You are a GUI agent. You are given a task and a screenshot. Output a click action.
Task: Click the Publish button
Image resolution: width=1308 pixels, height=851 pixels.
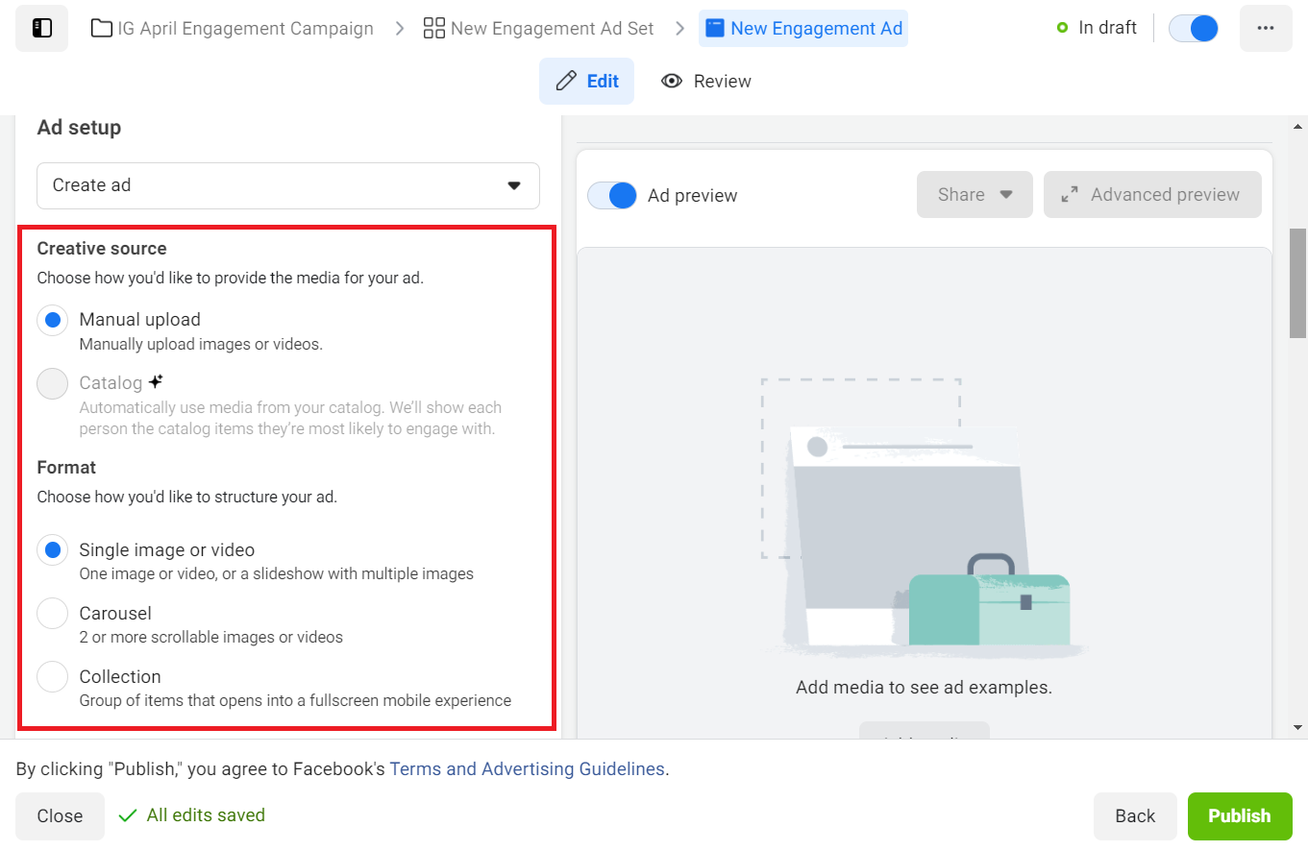click(1240, 815)
